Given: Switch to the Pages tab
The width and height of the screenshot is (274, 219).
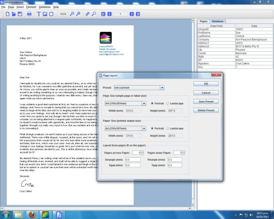Looking at the screenshot, I should click(x=203, y=21).
